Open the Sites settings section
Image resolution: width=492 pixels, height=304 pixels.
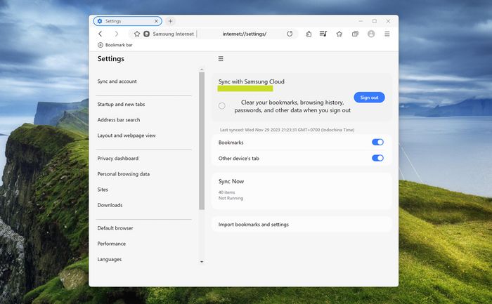(103, 190)
